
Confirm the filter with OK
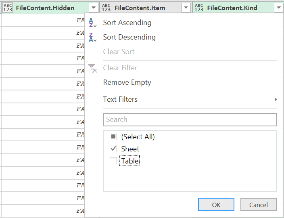(x=216, y=205)
